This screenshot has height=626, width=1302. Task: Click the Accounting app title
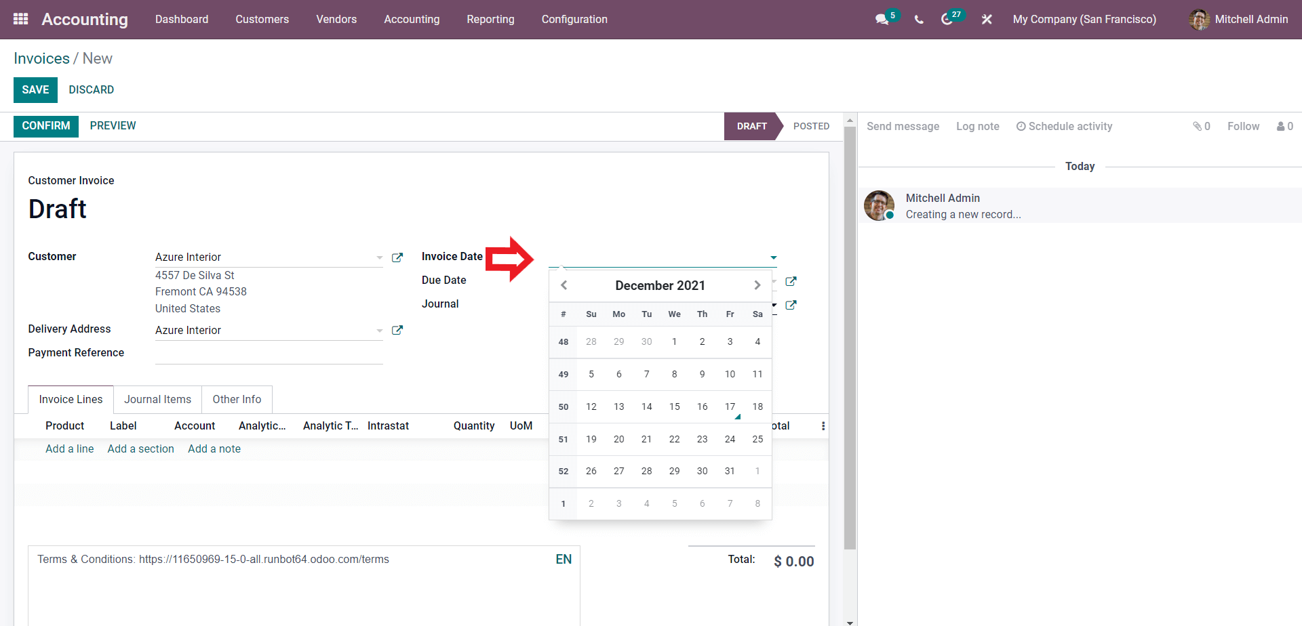[85, 20]
